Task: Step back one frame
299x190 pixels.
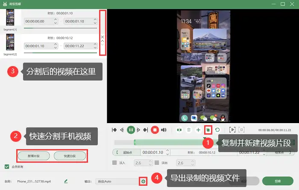Action: (x=122, y=130)
